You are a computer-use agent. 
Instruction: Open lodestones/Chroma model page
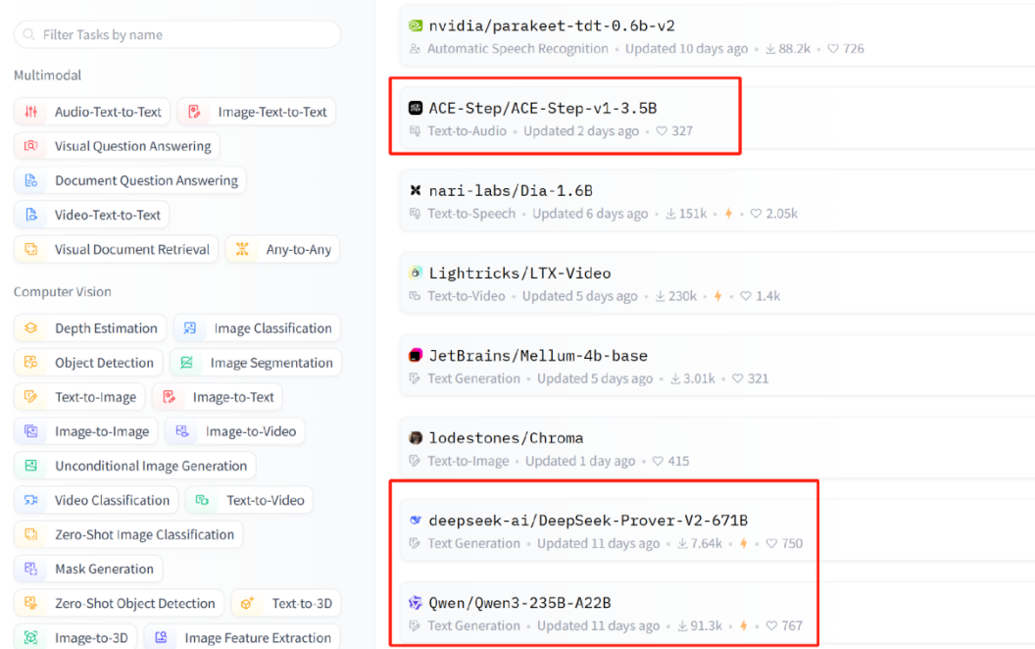click(507, 438)
